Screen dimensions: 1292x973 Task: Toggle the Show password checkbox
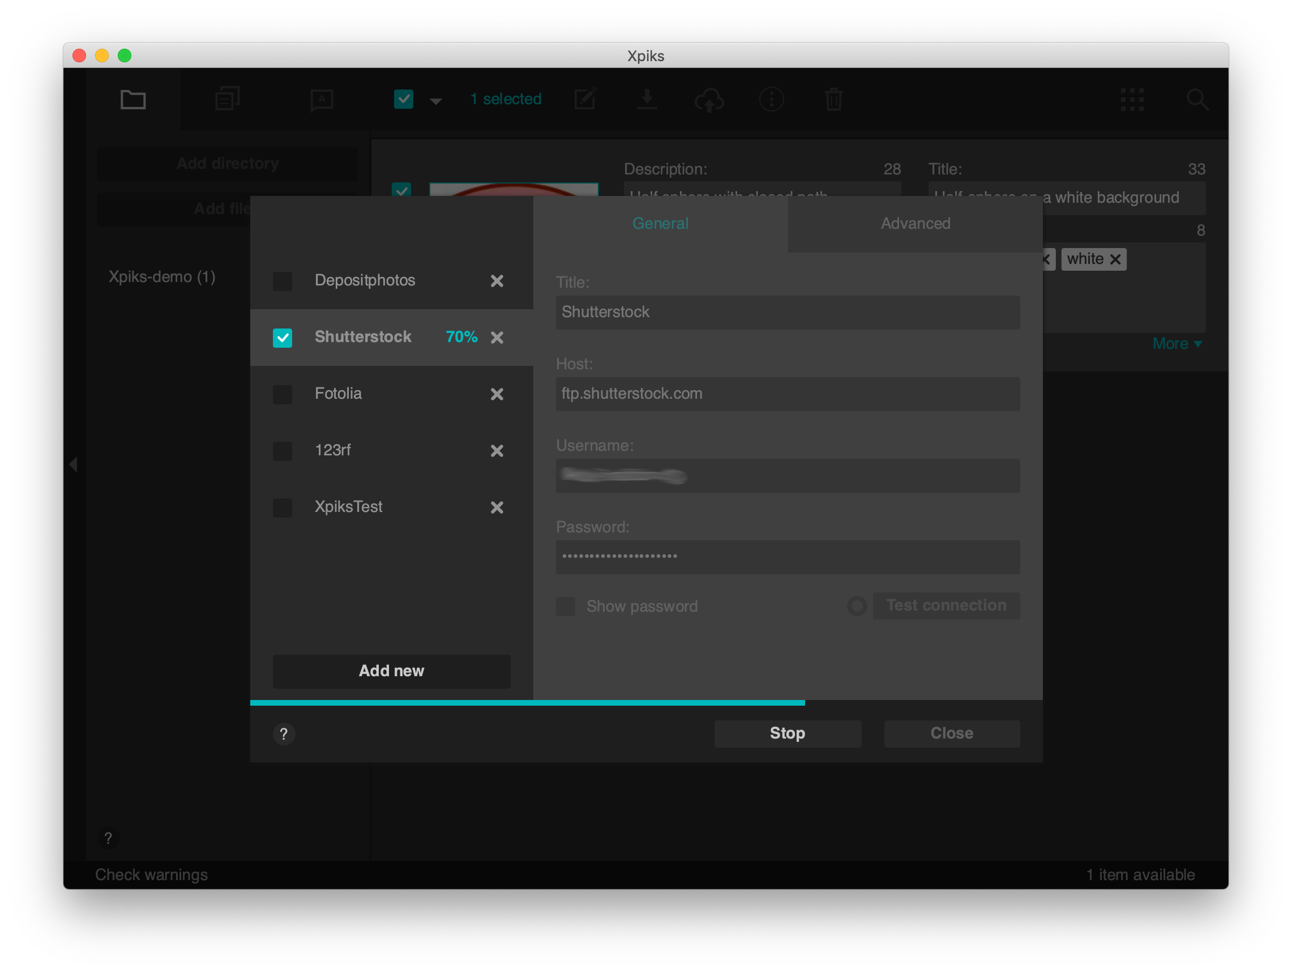point(566,606)
